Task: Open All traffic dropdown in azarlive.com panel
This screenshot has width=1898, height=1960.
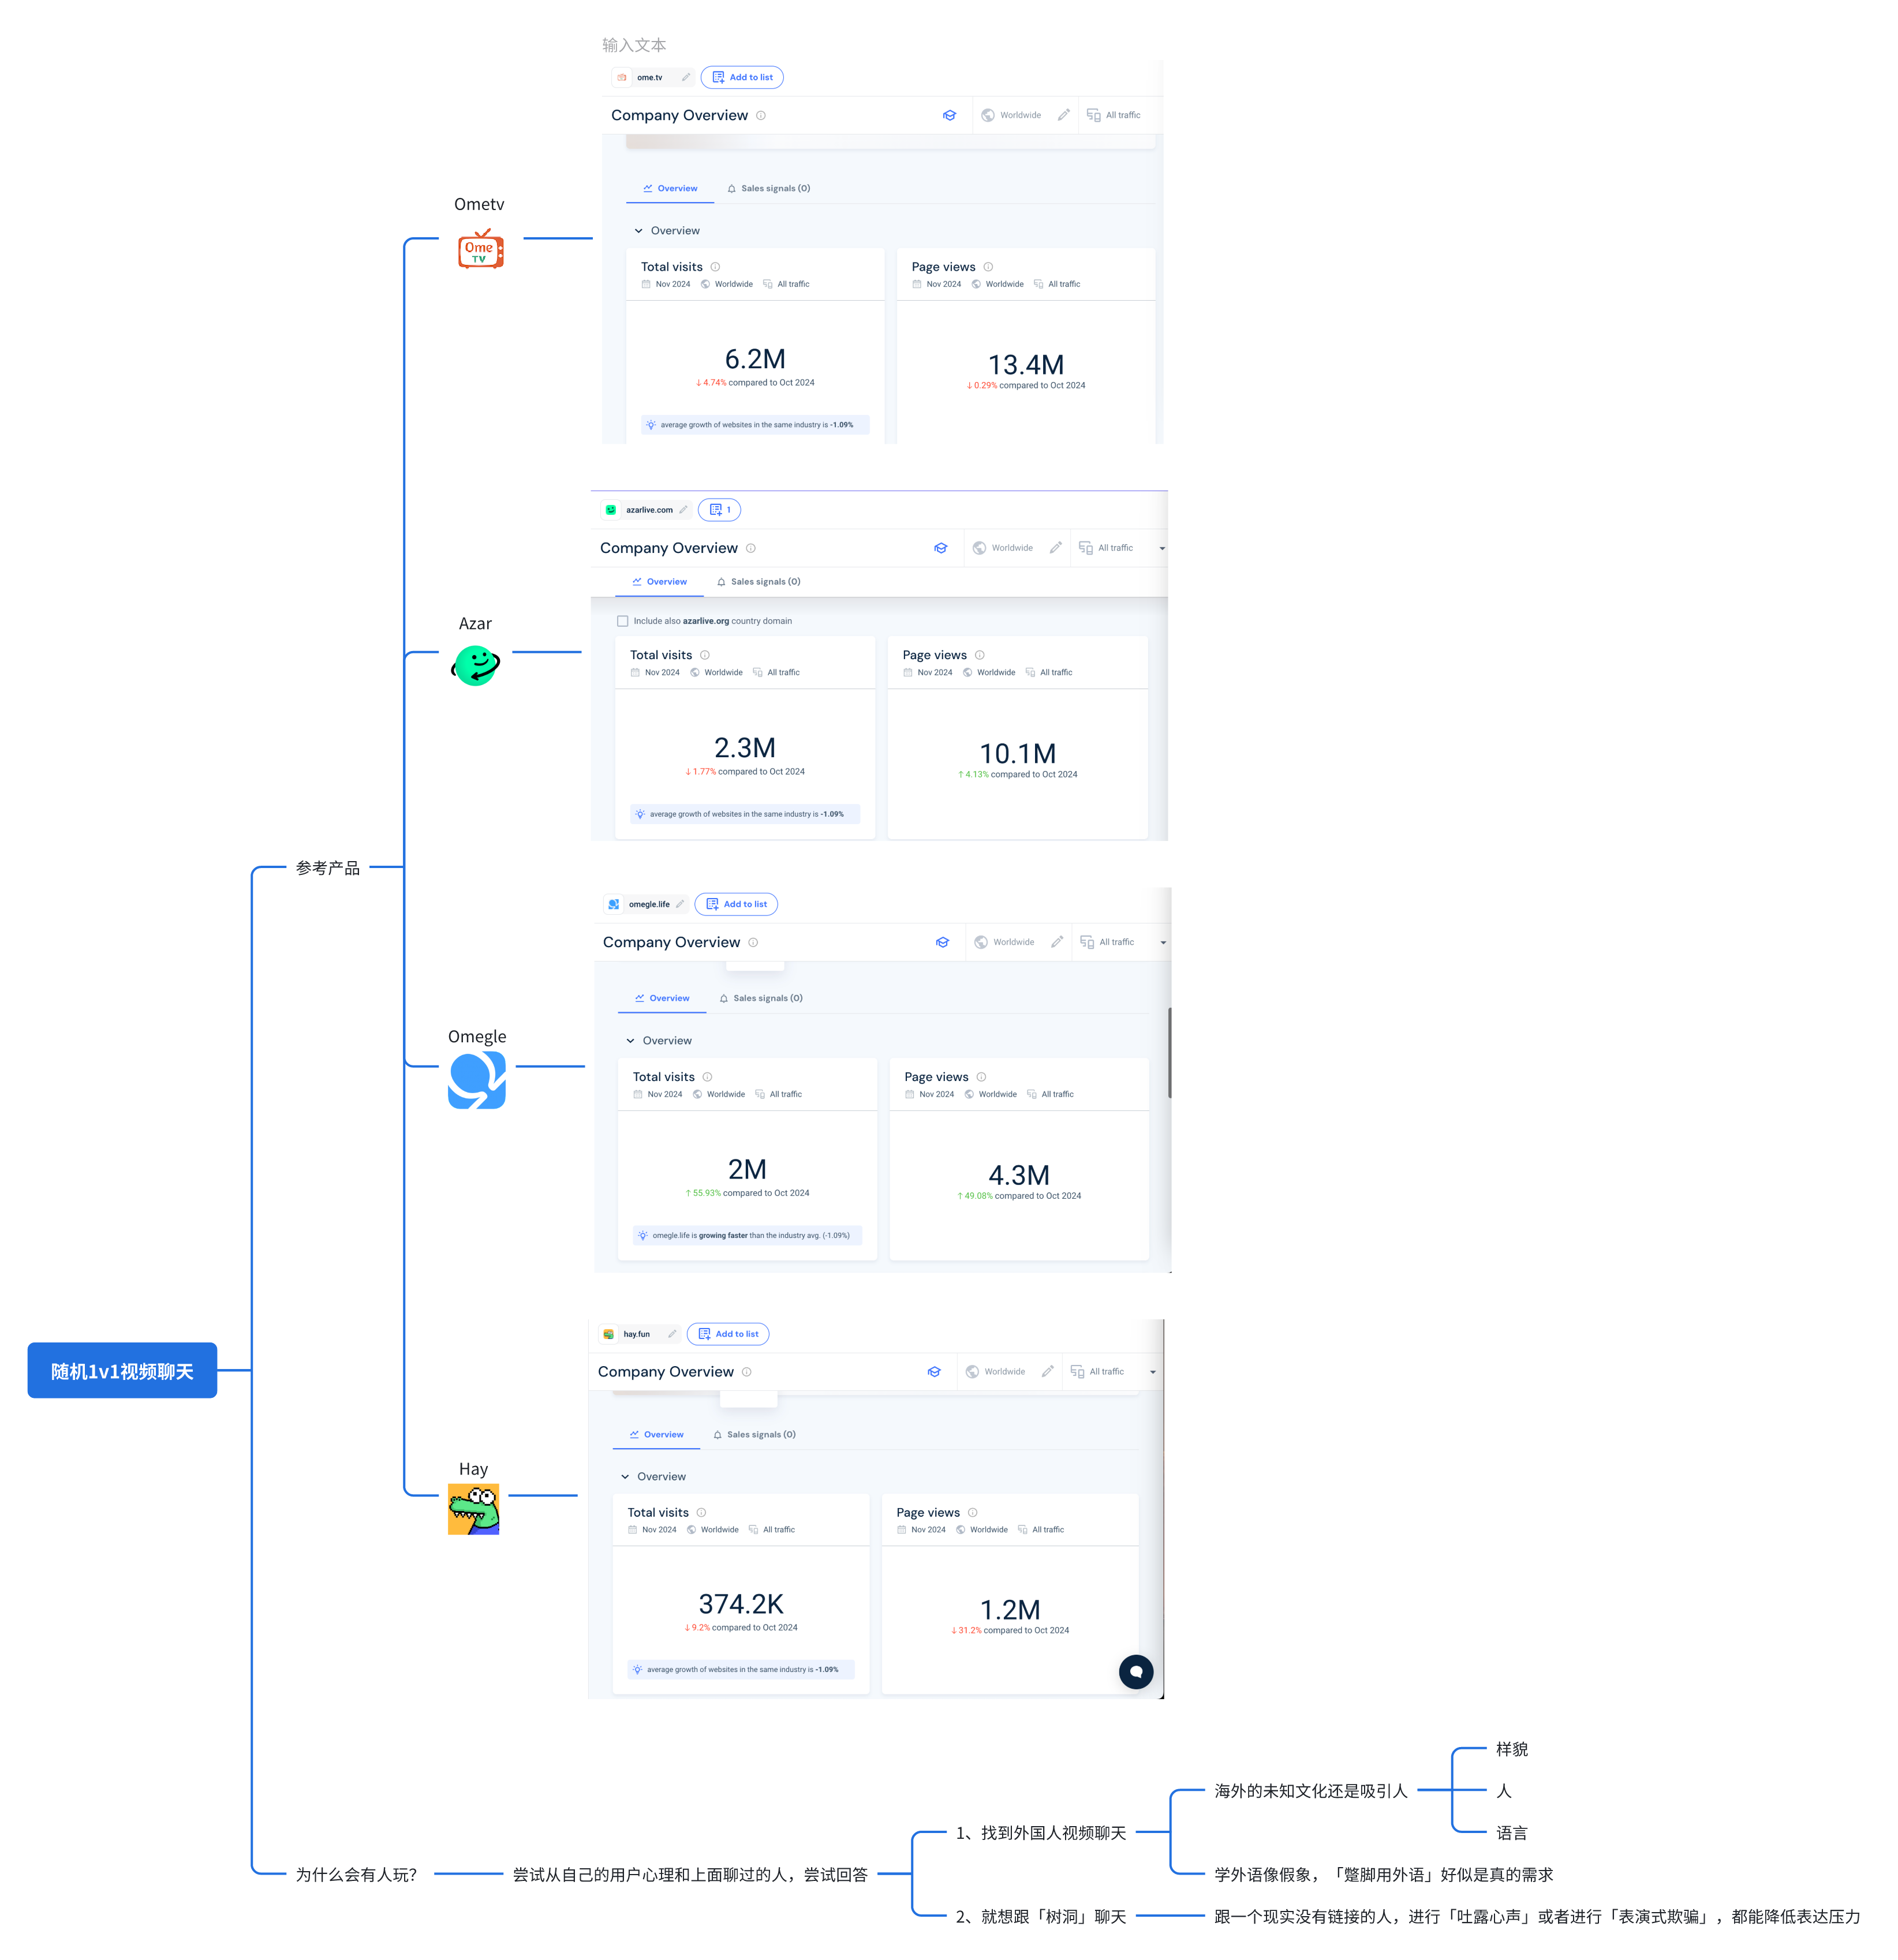Action: click(x=1161, y=548)
